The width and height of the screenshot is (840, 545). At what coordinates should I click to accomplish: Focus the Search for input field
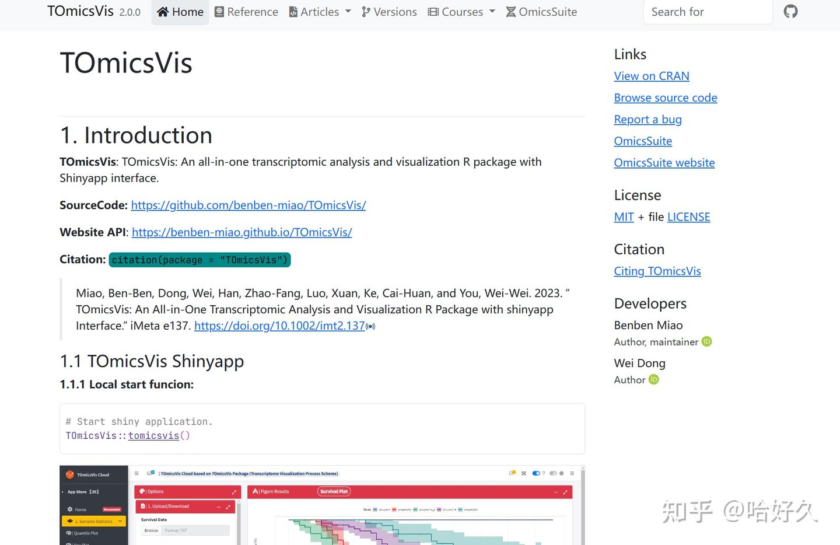[708, 12]
